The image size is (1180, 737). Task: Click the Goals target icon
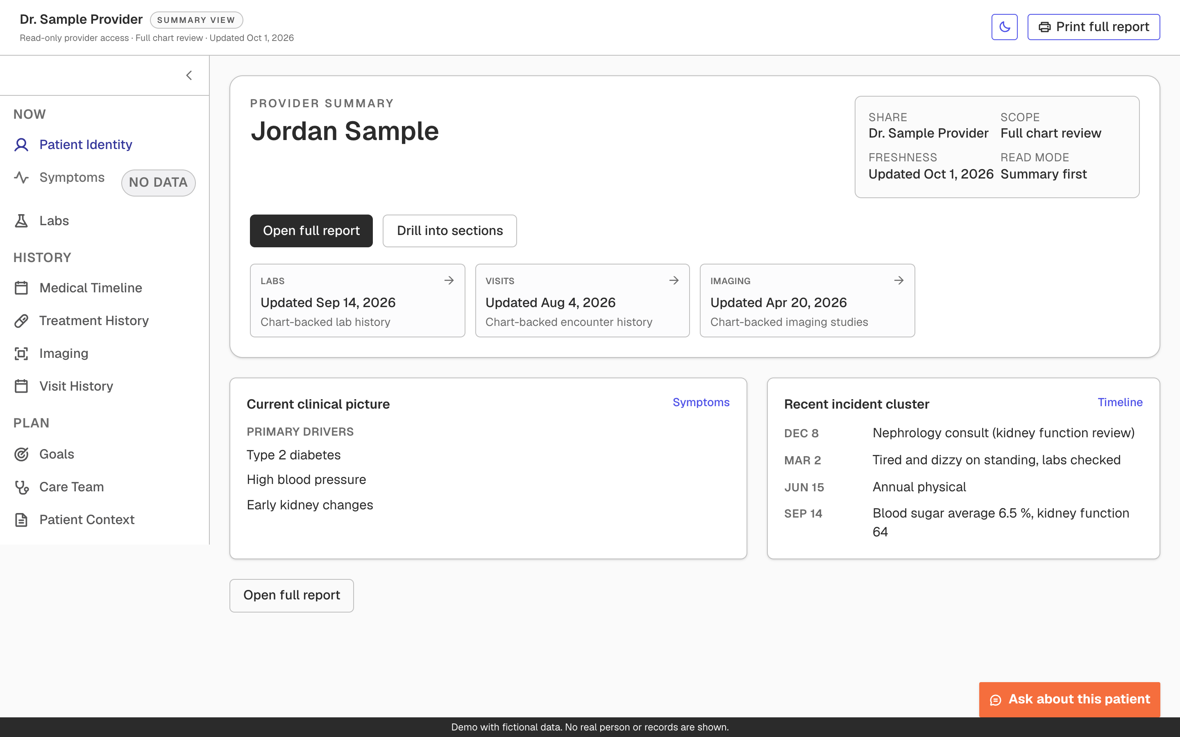21,454
